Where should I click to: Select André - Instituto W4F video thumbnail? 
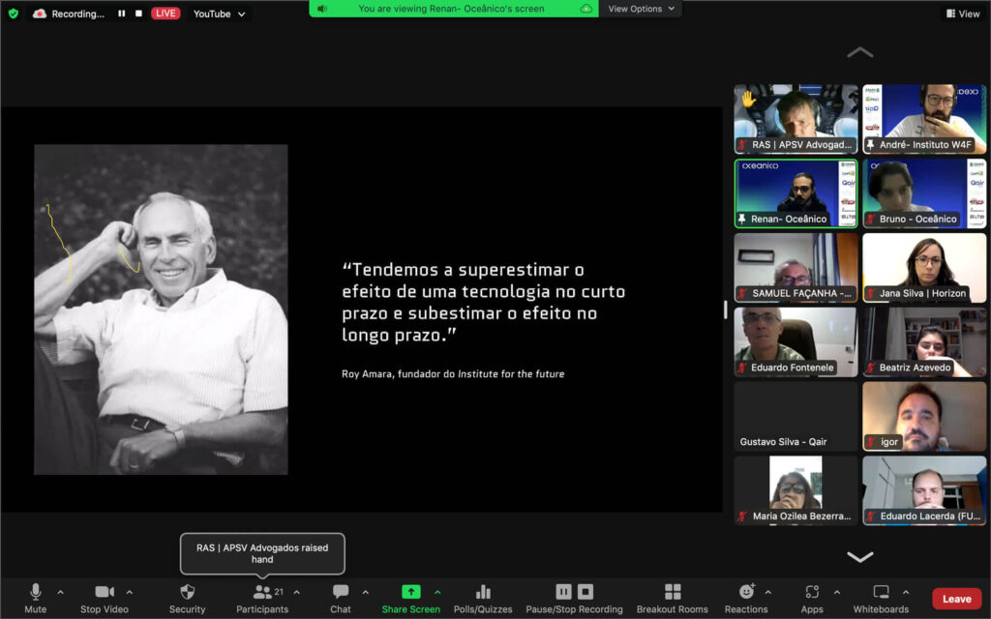[924, 118]
